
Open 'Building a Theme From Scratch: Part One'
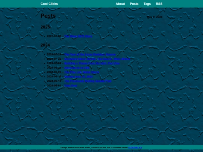coord(92,63)
